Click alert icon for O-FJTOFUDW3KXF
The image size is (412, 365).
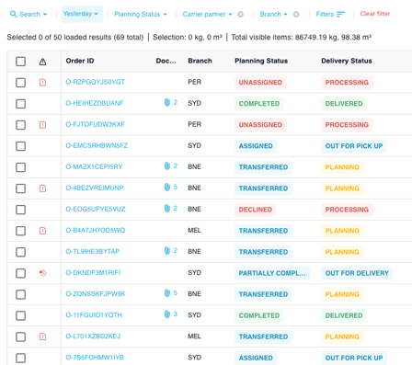pyautogui.click(x=42, y=125)
